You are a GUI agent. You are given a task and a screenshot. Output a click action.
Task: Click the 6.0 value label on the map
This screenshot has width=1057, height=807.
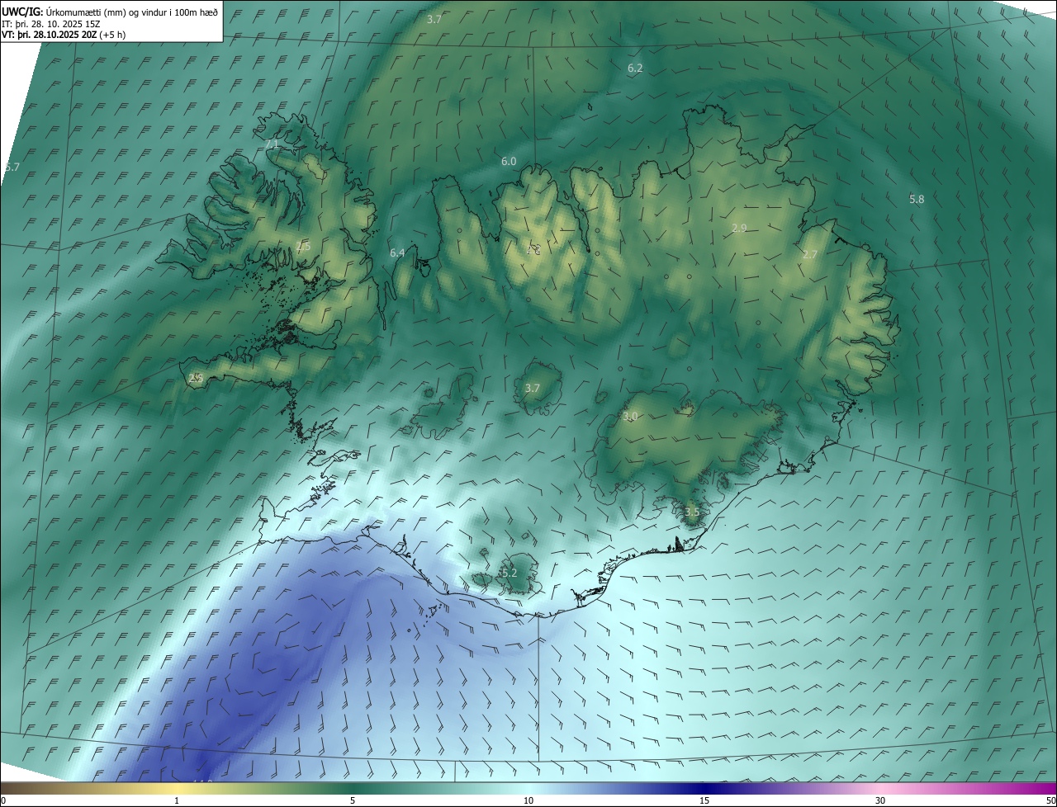tap(509, 162)
